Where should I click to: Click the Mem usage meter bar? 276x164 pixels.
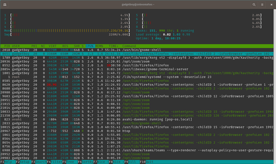click(x=67, y=31)
